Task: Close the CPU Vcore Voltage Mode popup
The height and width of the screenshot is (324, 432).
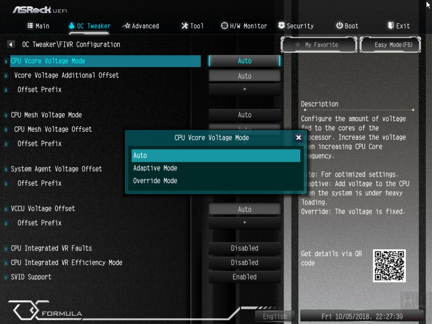Action: 298,138
